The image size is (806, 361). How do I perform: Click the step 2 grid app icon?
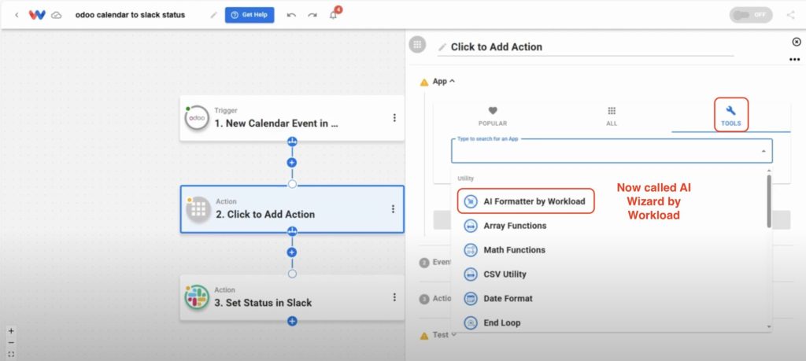[x=198, y=209]
